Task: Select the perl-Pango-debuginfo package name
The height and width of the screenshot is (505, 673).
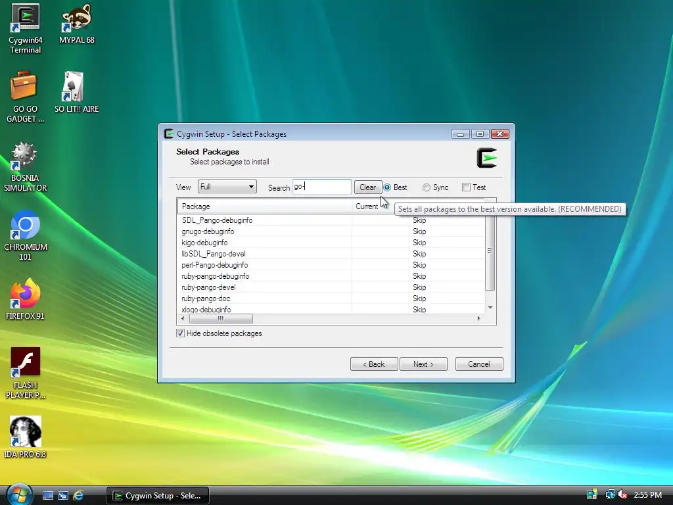Action: (x=215, y=265)
